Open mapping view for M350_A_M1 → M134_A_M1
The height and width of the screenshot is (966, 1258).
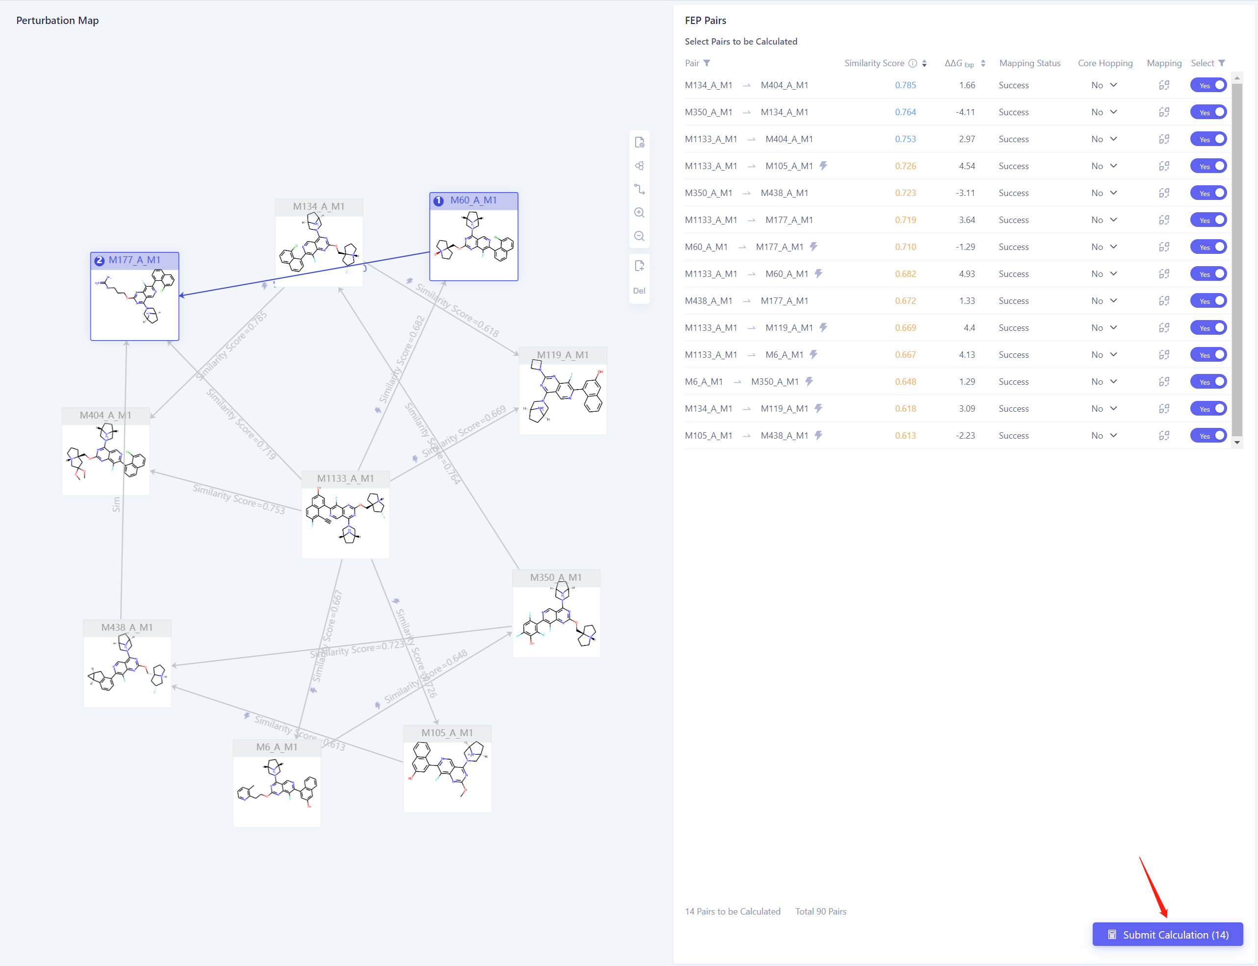[x=1164, y=113]
